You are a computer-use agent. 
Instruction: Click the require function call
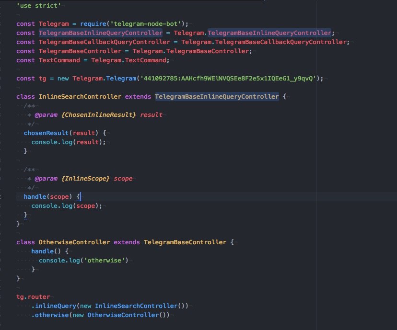point(93,24)
